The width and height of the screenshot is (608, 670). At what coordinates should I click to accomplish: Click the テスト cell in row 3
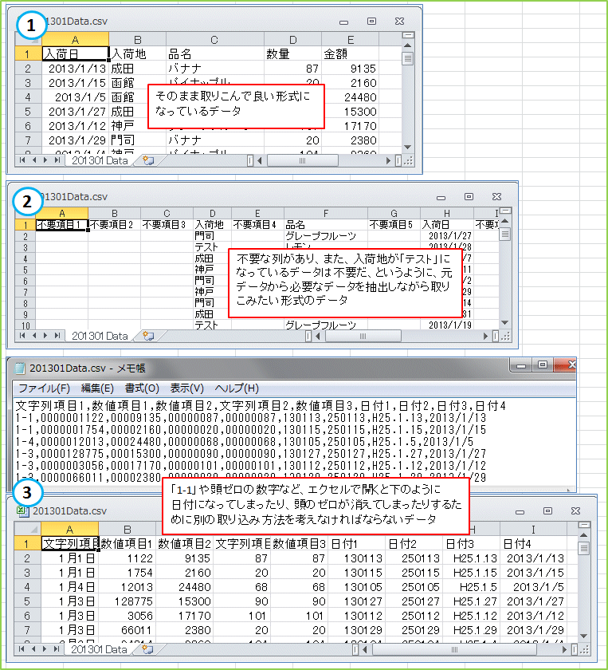[212, 247]
